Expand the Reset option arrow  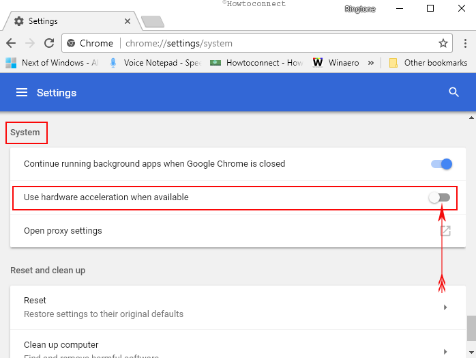(x=445, y=307)
